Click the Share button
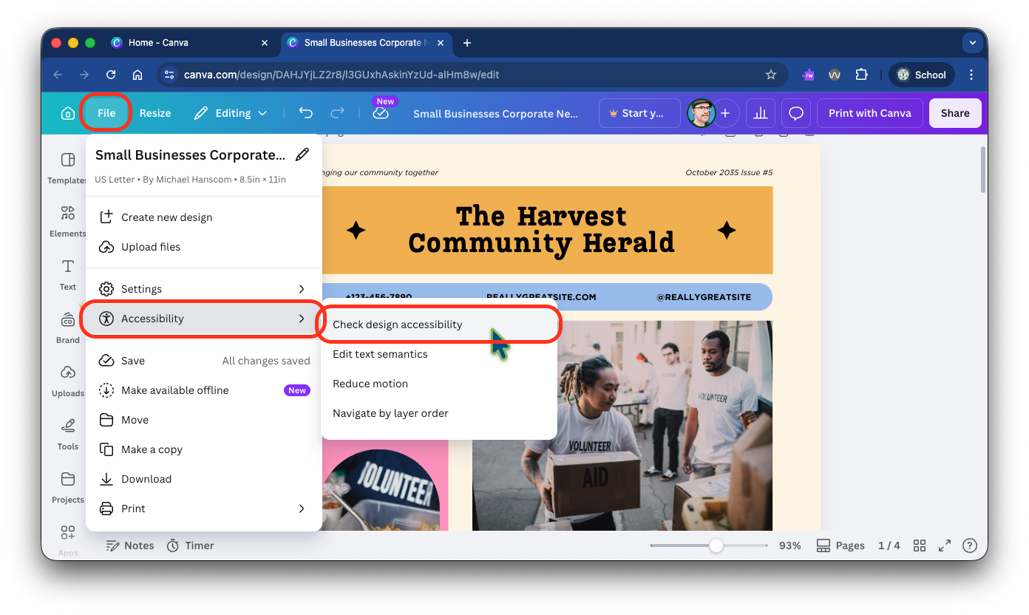Image resolution: width=1029 pixels, height=615 pixels. click(955, 113)
